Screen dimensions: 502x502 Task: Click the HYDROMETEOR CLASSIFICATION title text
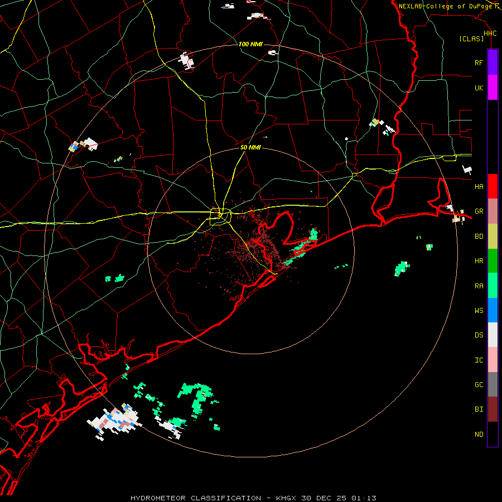[x=196, y=498]
